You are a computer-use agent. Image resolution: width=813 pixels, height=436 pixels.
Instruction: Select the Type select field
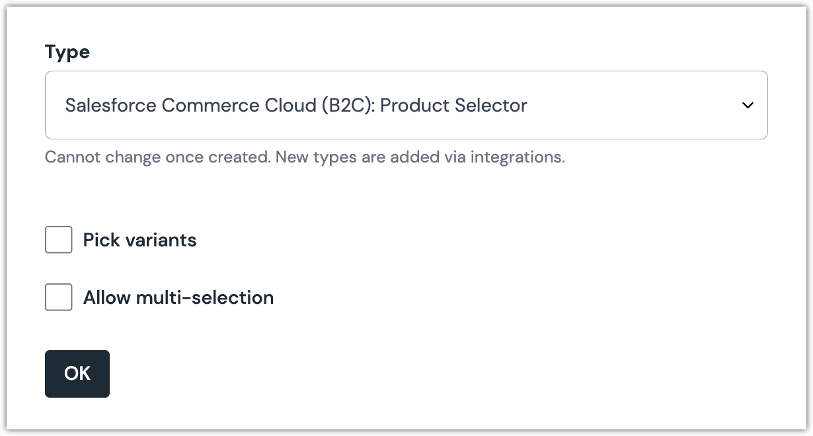(x=406, y=105)
